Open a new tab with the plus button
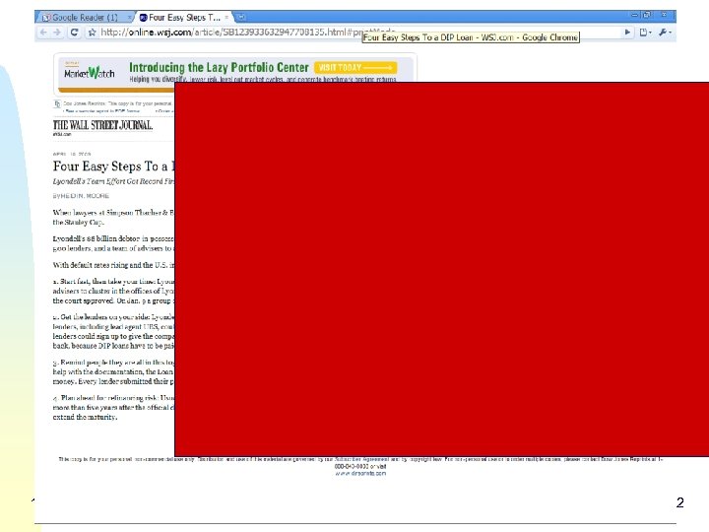The width and height of the screenshot is (709, 532). point(241,17)
